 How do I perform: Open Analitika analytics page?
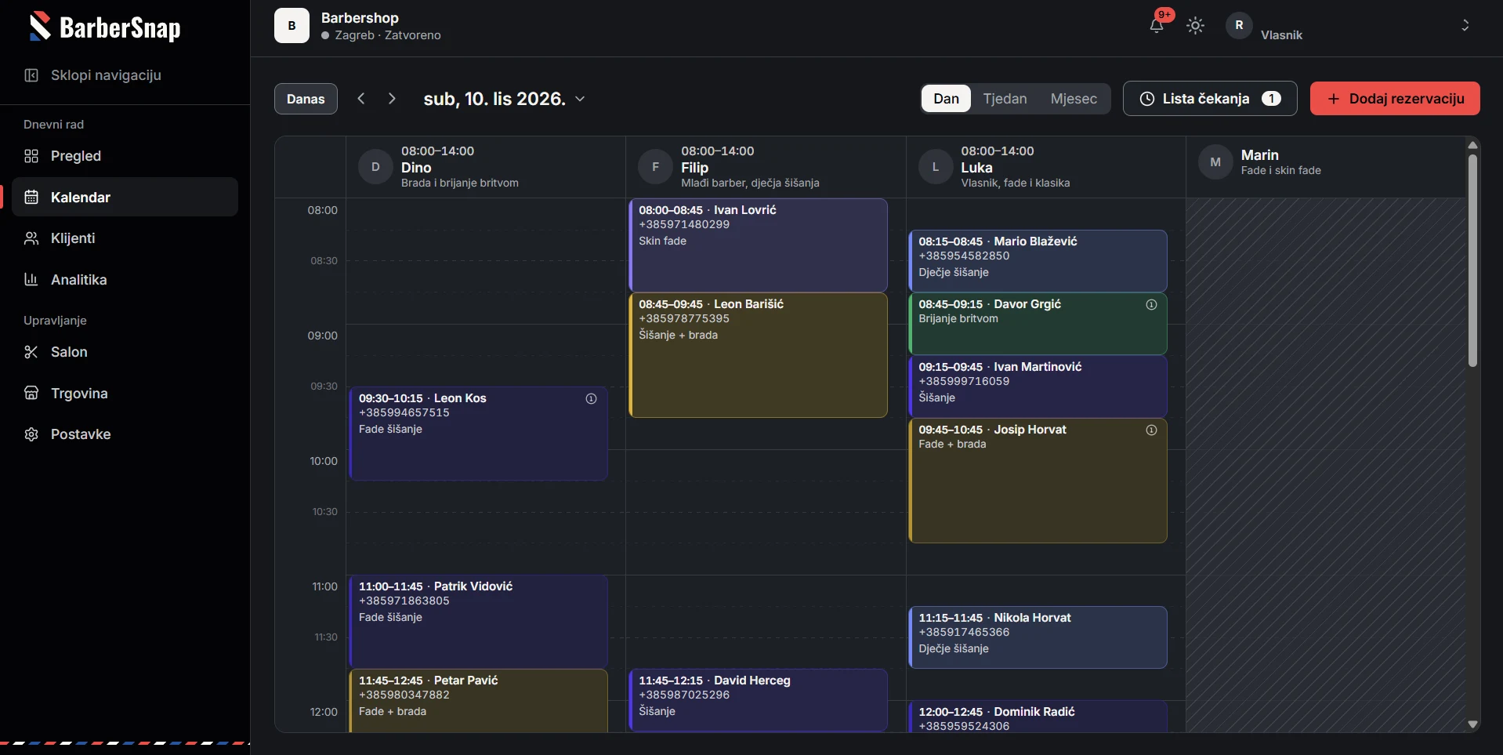point(125,280)
